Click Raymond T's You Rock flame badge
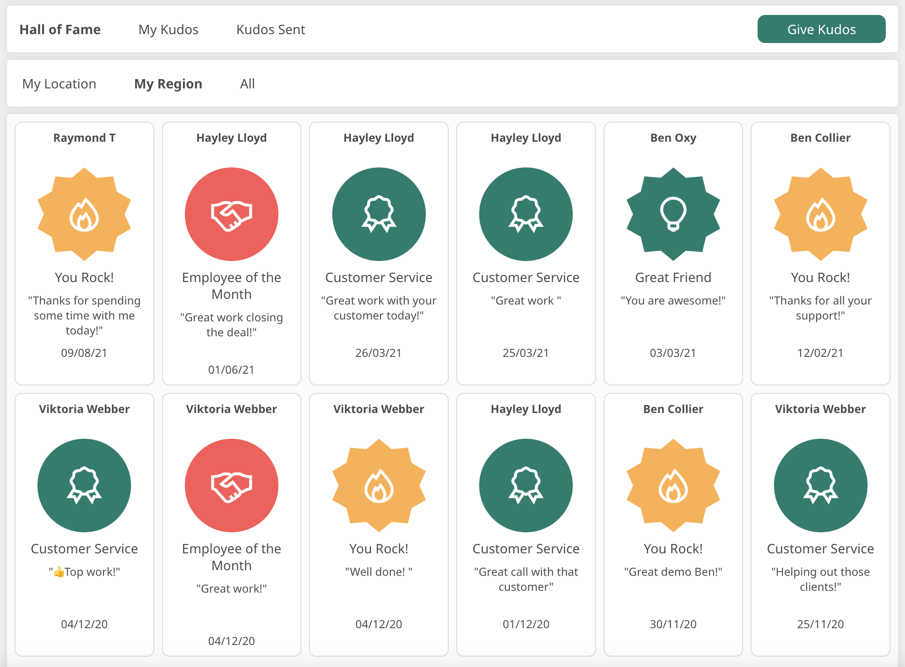 84,214
